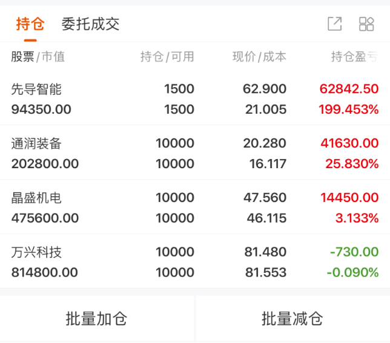Select market value 202800.00

45,164
